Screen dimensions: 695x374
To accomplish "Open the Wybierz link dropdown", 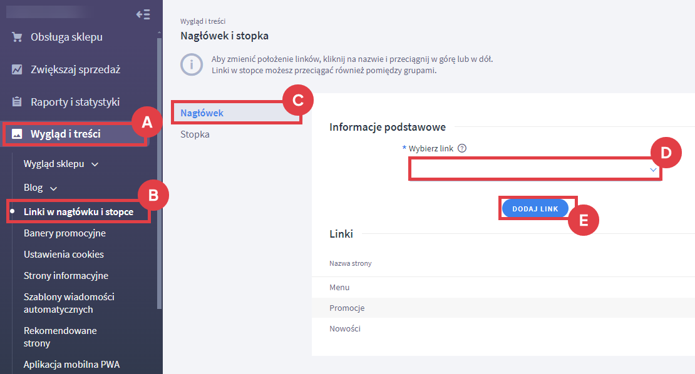I will tap(534, 169).
